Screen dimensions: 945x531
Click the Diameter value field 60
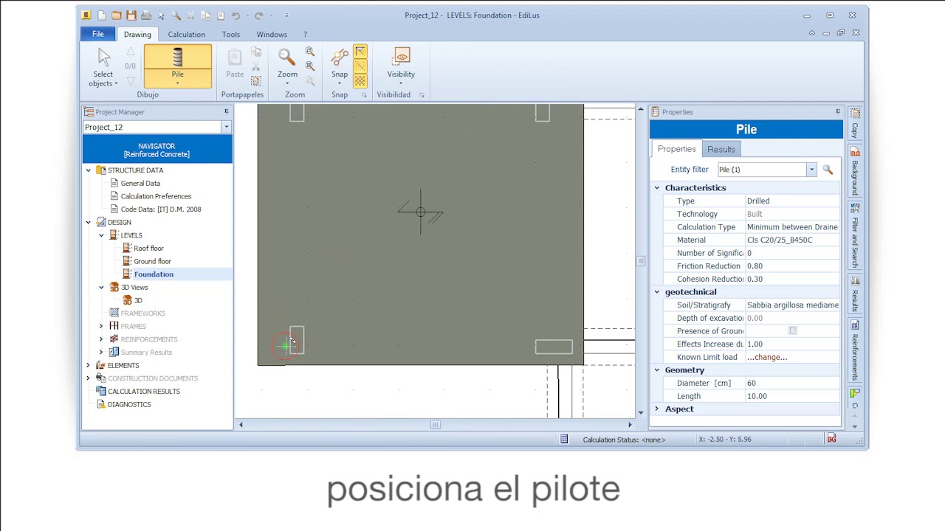point(792,383)
